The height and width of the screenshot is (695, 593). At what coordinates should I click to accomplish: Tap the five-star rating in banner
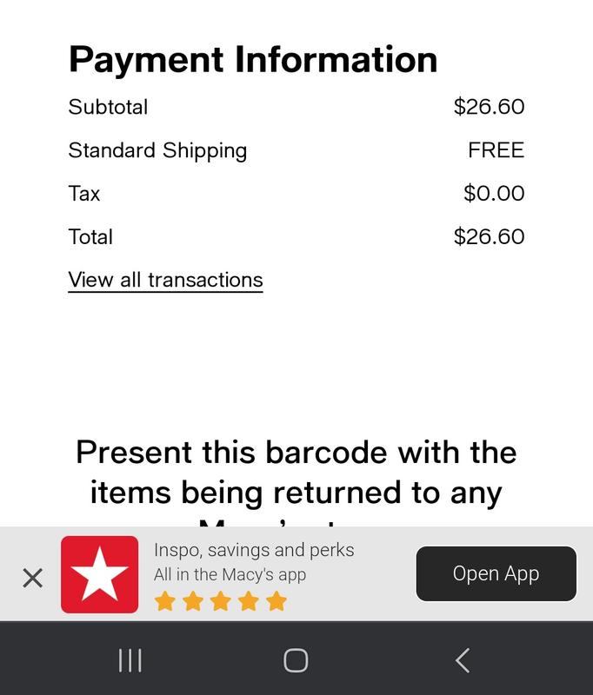click(220, 600)
